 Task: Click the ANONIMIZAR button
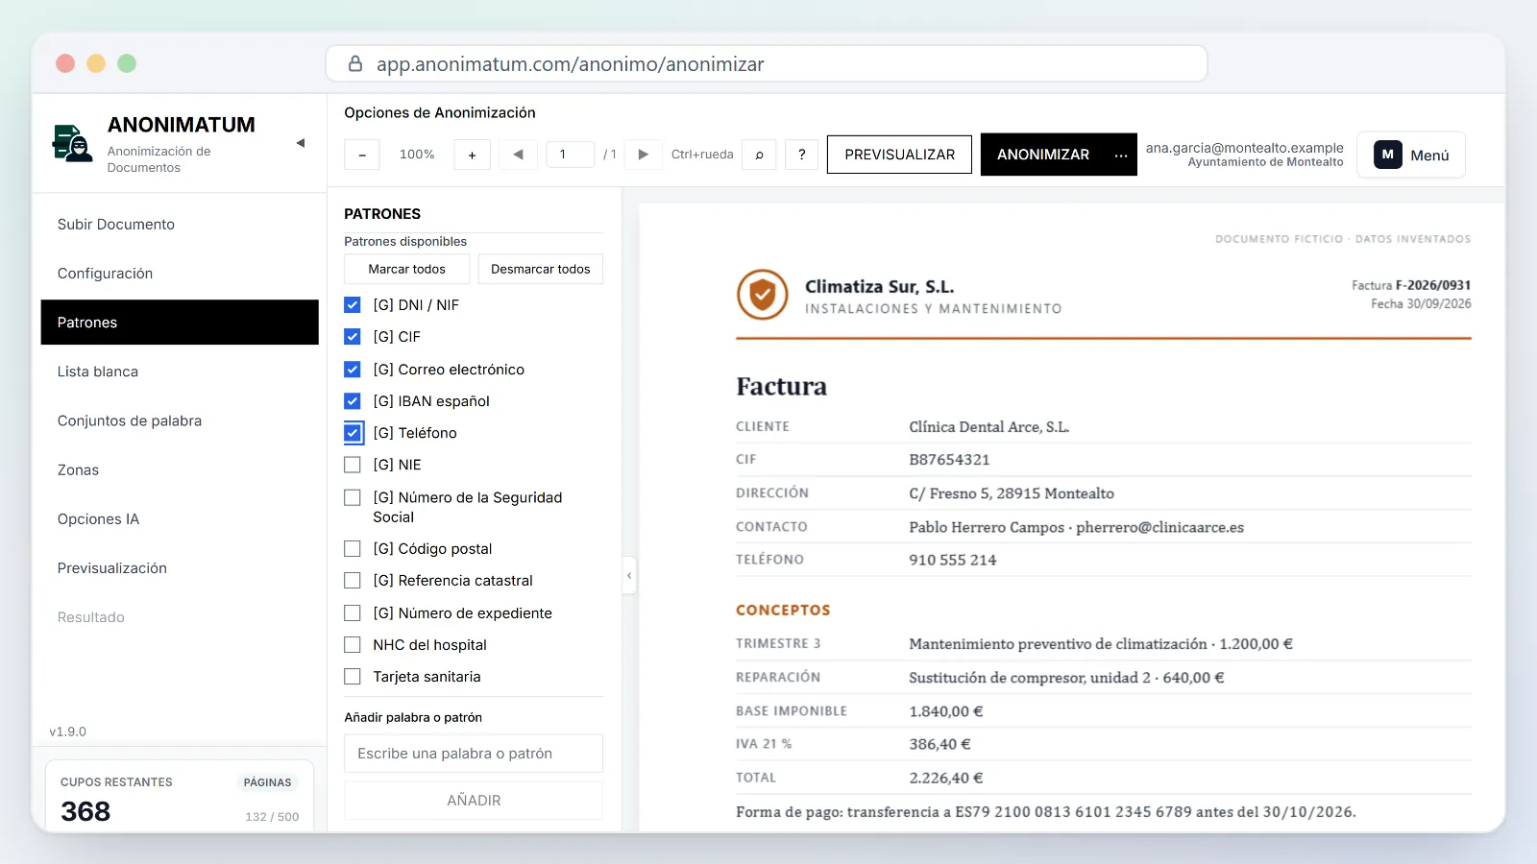click(1043, 155)
